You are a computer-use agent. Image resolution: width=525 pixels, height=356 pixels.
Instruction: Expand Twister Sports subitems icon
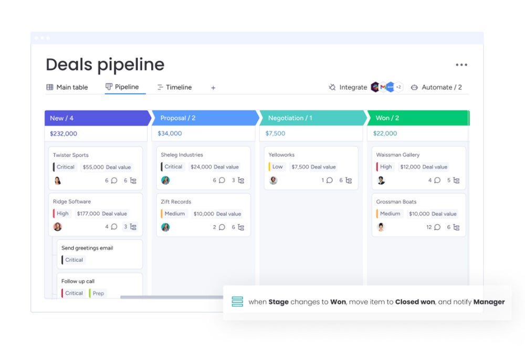[133, 181]
